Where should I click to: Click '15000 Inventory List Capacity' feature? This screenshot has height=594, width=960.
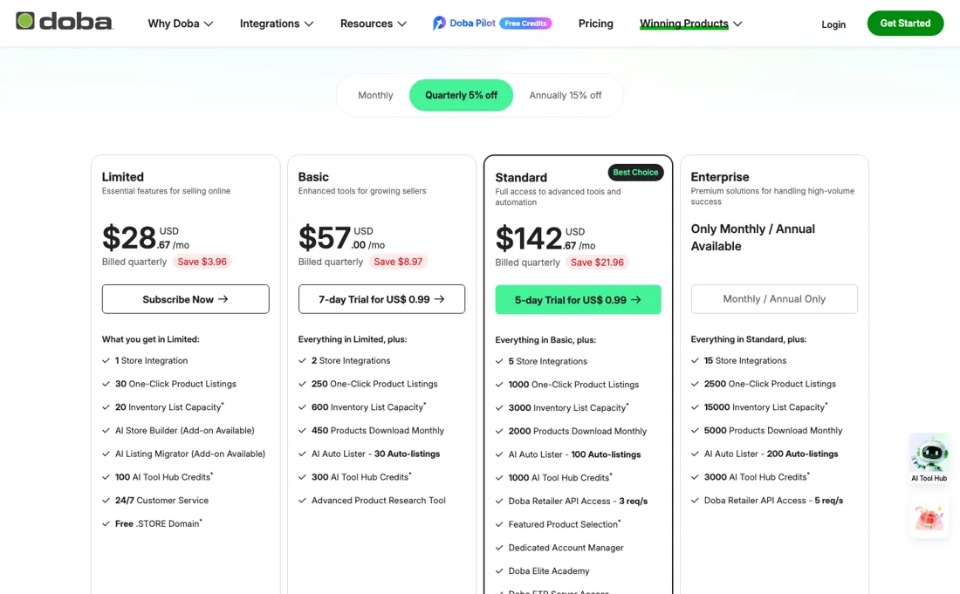pos(765,407)
